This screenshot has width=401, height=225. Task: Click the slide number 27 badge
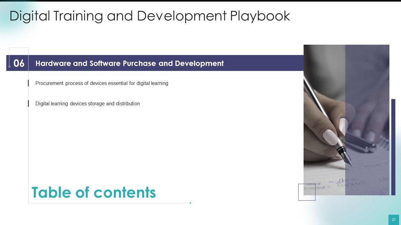click(394, 220)
